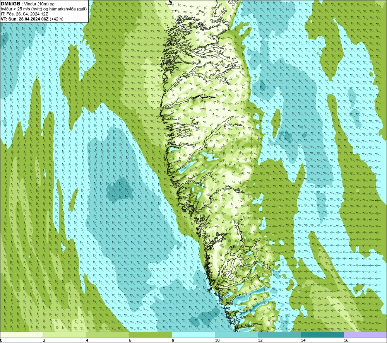Click legend tick label '4'

[x=87, y=340]
